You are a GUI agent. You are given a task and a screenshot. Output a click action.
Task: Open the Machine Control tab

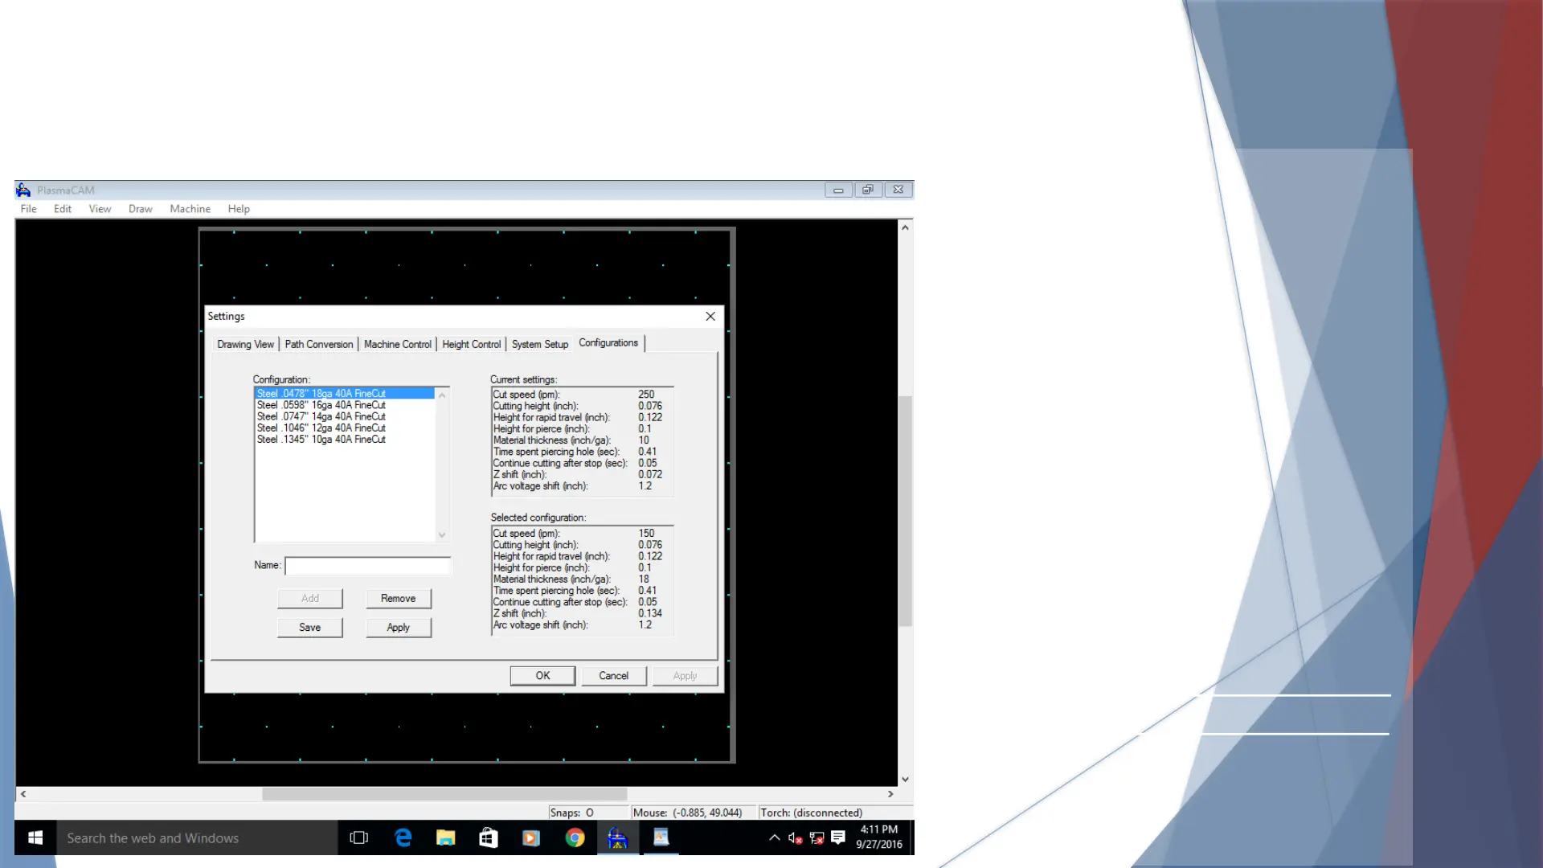click(x=397, y=344)
